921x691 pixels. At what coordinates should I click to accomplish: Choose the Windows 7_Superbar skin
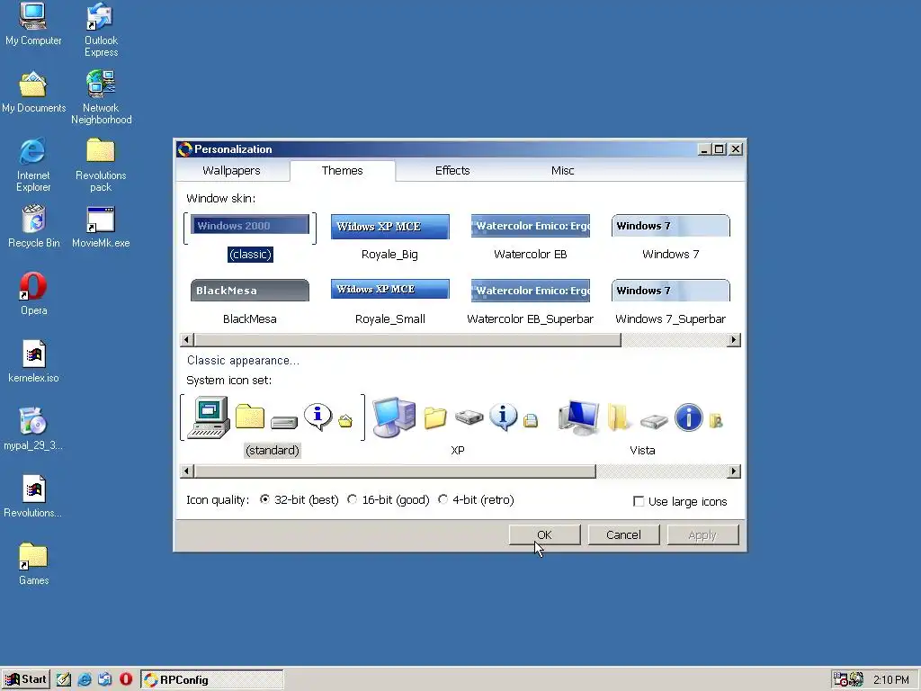coord(671,302)
